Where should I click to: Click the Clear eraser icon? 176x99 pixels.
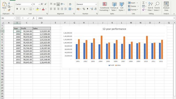[x=144, y=10]
